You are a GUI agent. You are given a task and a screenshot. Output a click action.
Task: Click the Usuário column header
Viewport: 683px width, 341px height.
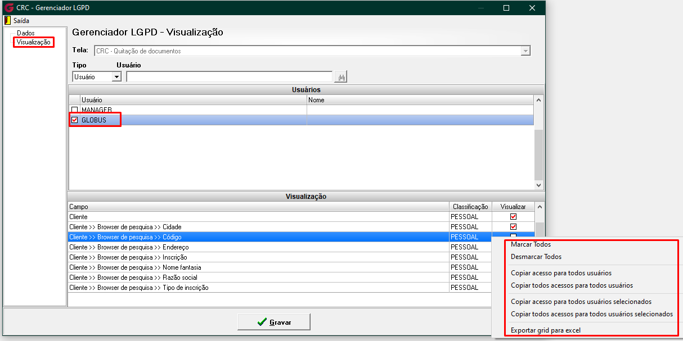point(193,100)
